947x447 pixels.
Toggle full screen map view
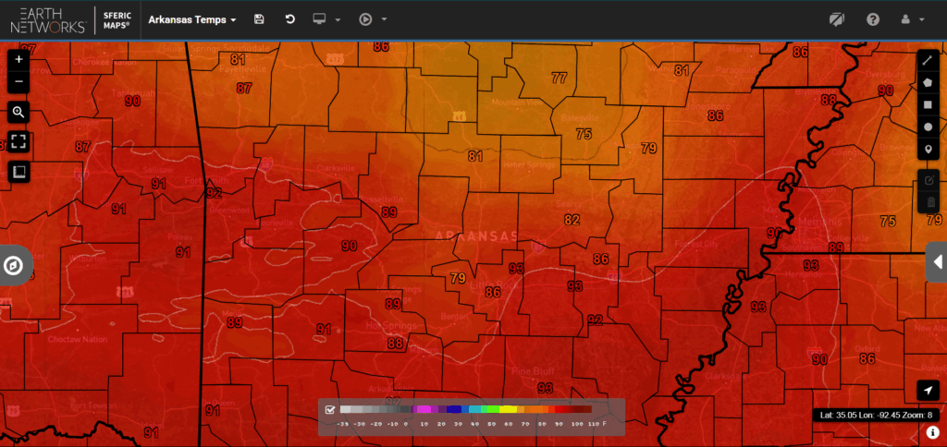click(x=18, y=141)
